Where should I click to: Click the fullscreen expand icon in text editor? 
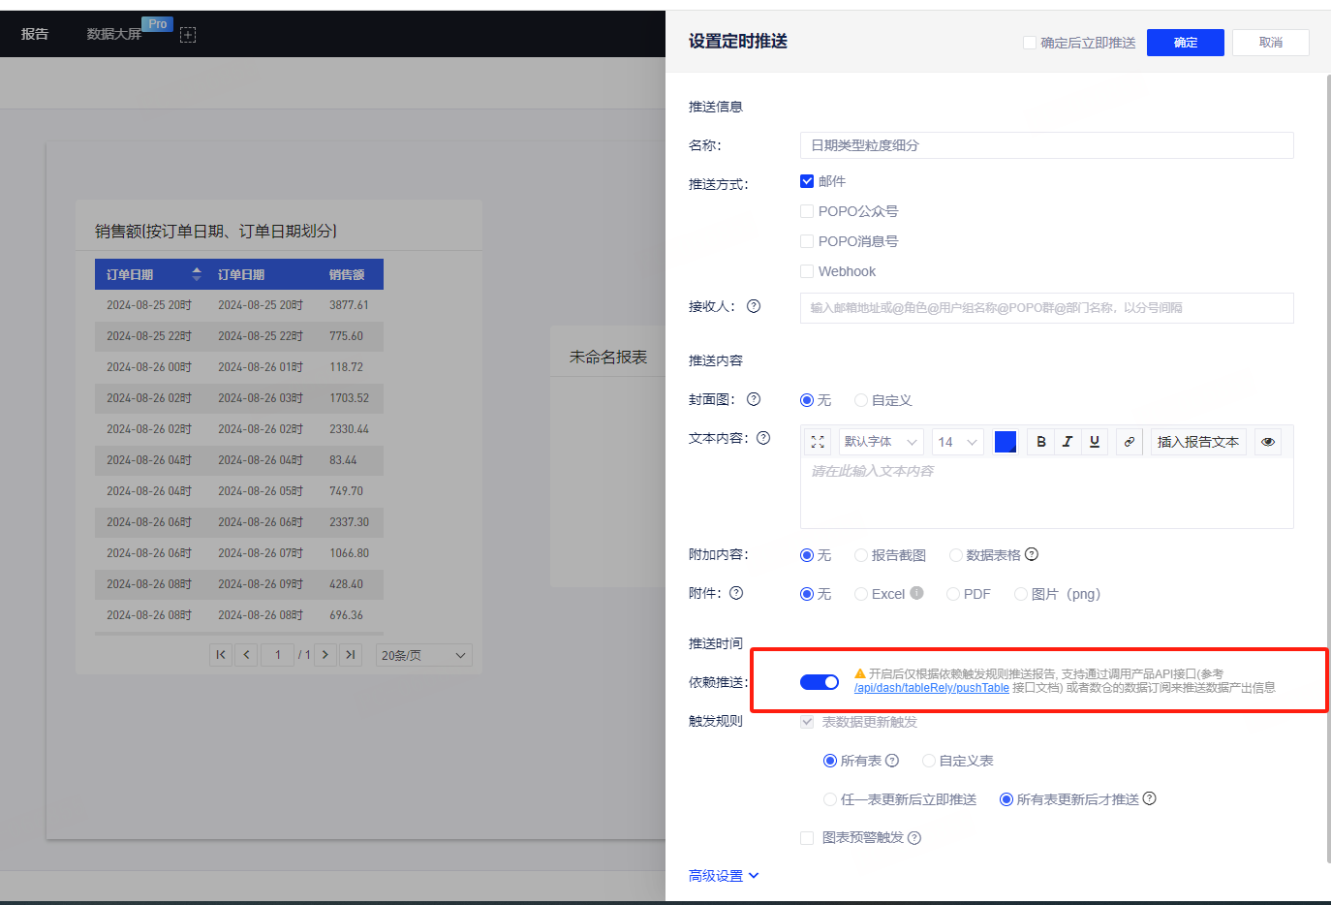click(818, 442)
